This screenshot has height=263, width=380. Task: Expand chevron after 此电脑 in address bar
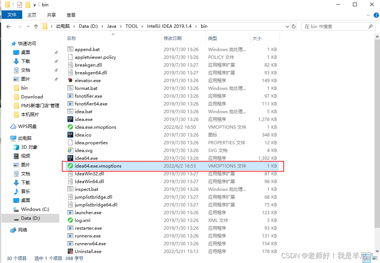pos(74,26)
